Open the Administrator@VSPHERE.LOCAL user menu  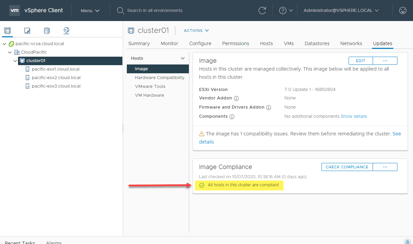(341, 11)
